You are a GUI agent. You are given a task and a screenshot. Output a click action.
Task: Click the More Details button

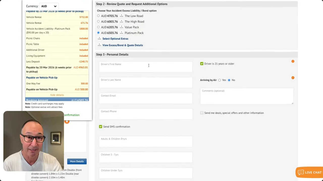click(x=77, y=161)
